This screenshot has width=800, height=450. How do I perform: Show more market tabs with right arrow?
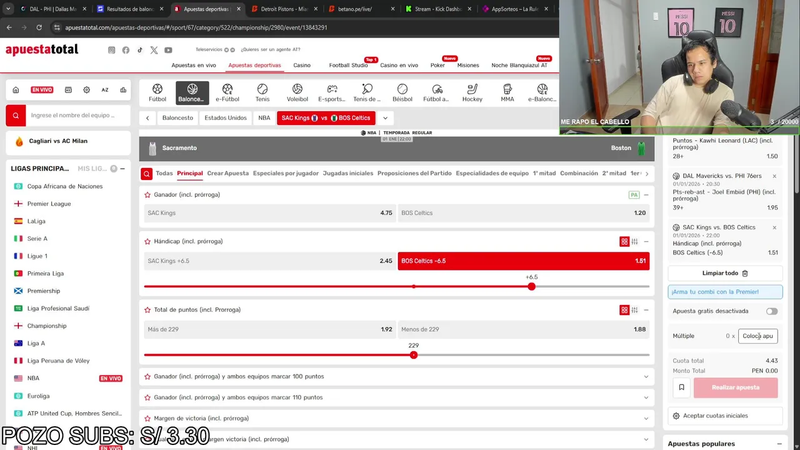coord(646,174)
